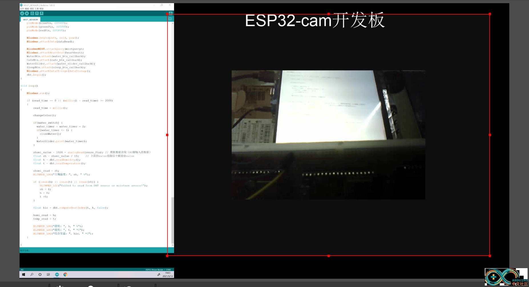The width and height of the screenshot is (529, 287).
Task: Save the sketch using the down-arrow icon
Action: [41, 13]
